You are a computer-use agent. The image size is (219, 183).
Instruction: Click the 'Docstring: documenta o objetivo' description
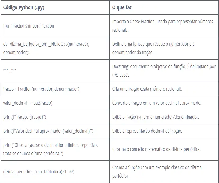click(164, 71)
